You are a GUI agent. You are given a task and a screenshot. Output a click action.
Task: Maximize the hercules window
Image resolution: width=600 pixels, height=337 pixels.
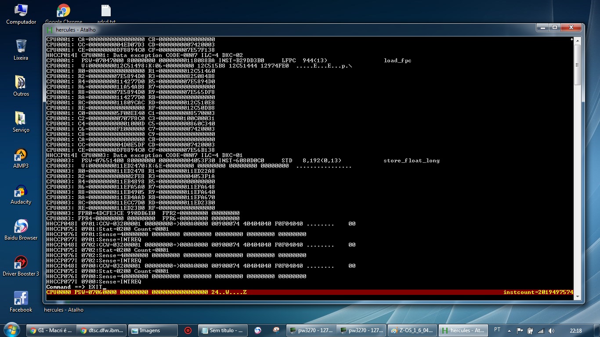[x=555, y=28]
